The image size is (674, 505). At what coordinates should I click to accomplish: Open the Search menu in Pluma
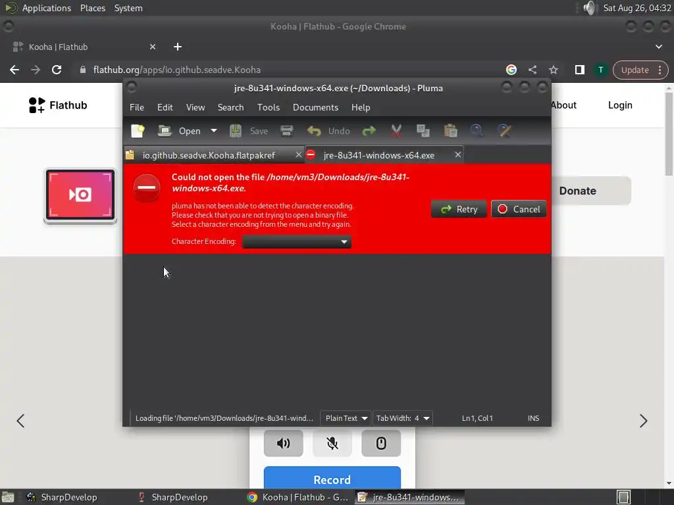click(230, 107)
